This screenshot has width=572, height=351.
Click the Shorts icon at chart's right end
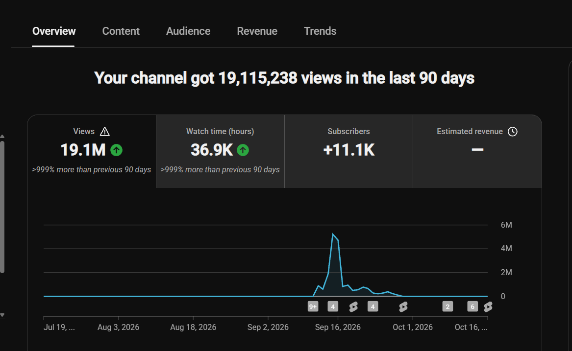click(x=488, y=307)
